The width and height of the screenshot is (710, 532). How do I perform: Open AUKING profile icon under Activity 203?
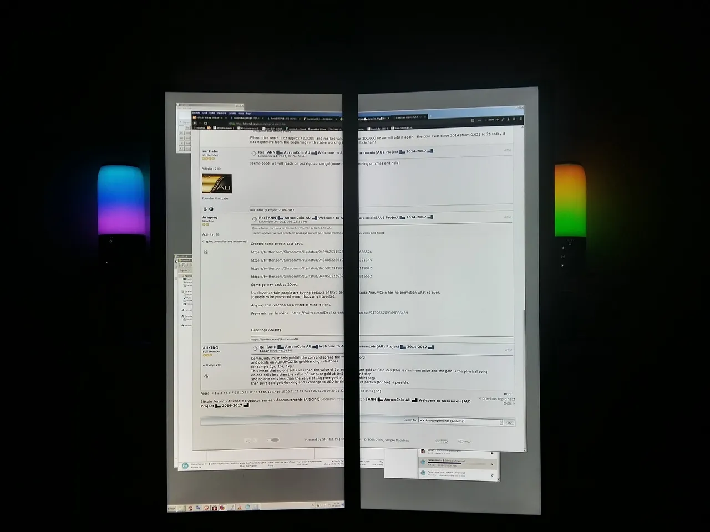[x=206, y=376]
